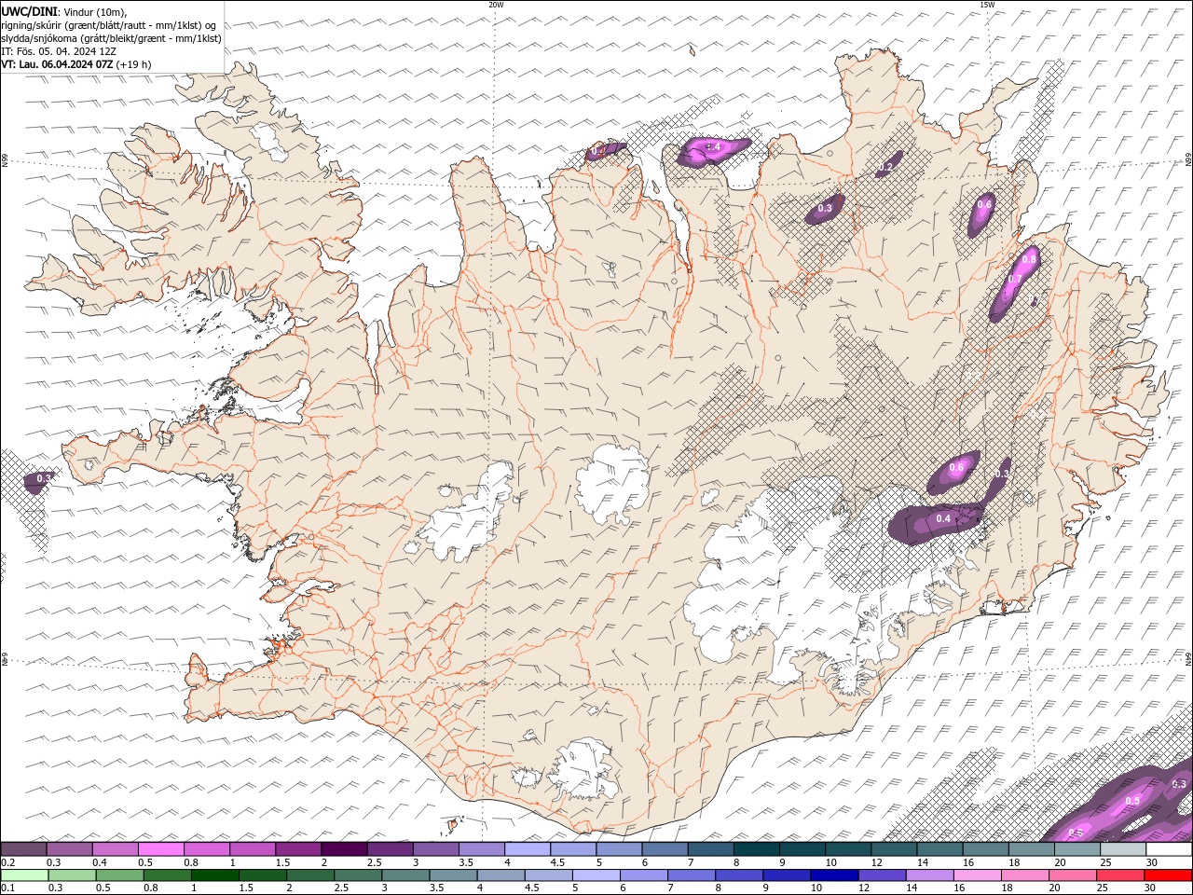Pick the darkest green swatch labeled 1 in bottom row
This screenshot has width=1193, height=895.
pyautogui.click(x=214, y=875)
